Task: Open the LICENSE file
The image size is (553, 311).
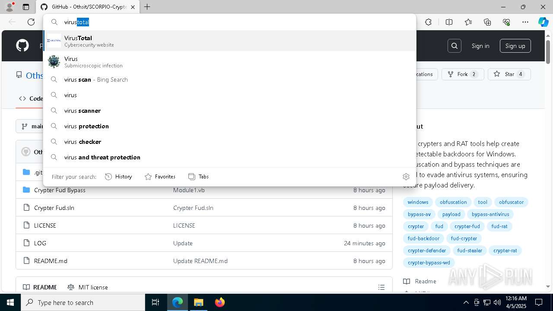Action: (45, 225)
